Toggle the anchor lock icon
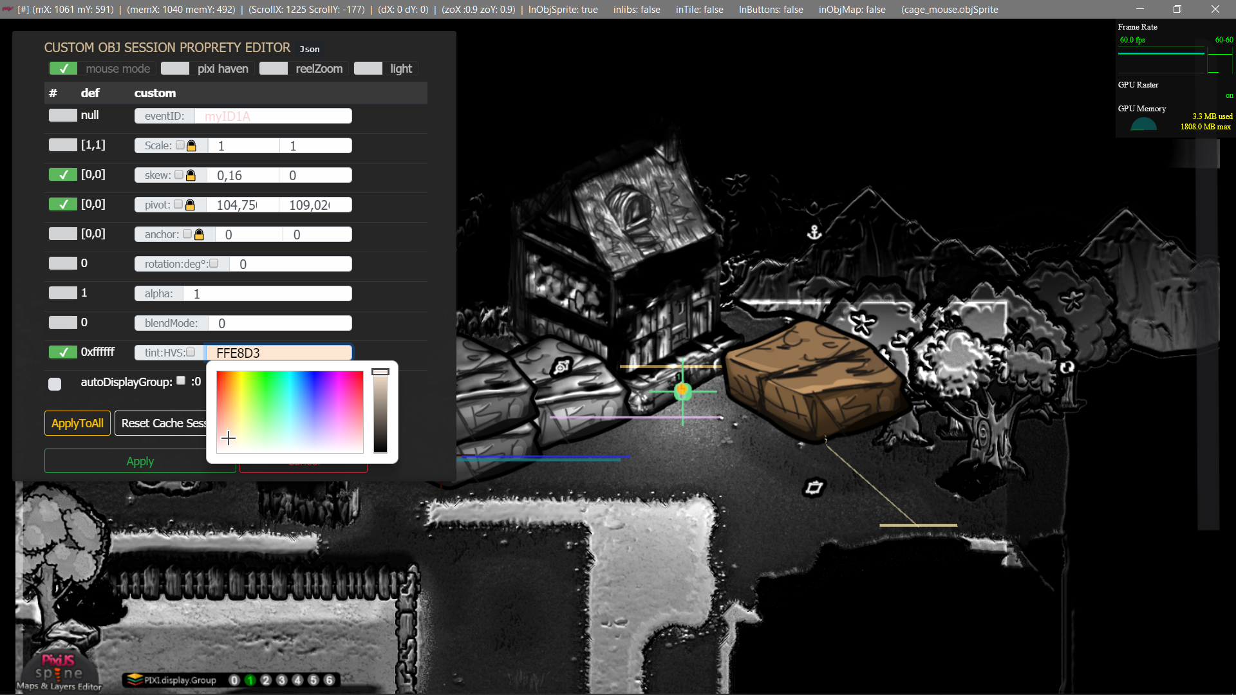Viewport: 1236px width, 695px height. point(199,235)
